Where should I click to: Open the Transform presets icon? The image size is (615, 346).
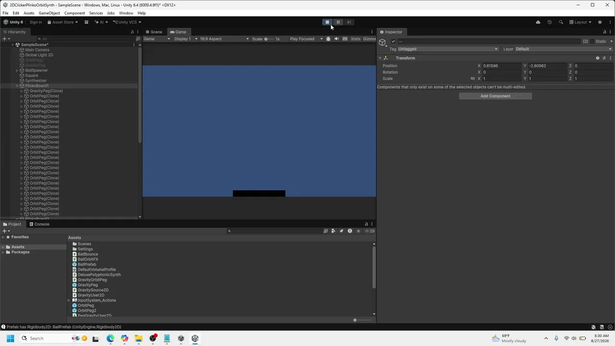tap(604, 58)
